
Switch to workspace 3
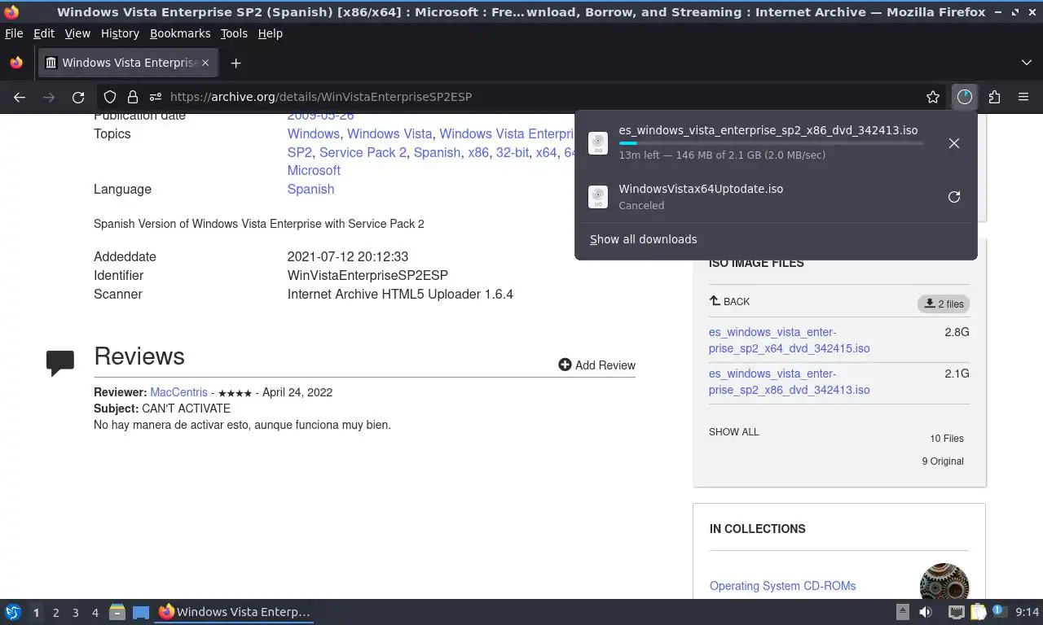tap(75, 613)
